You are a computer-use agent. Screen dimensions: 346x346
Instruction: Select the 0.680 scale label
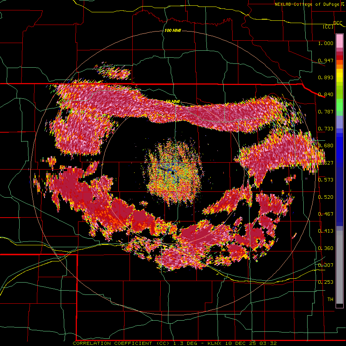tap(326, 146)
